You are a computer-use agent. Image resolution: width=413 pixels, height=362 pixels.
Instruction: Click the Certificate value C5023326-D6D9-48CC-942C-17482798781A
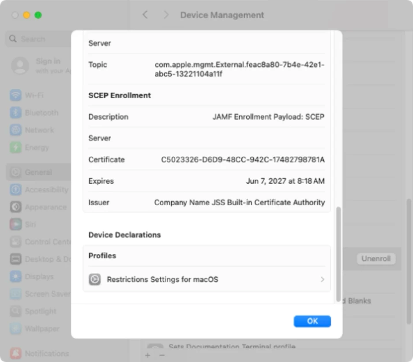(243, 160)
